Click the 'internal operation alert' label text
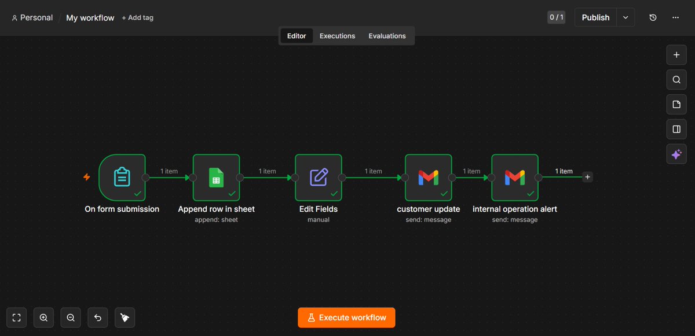Viewport: 695px width, 336px height. tap(515, 209)
